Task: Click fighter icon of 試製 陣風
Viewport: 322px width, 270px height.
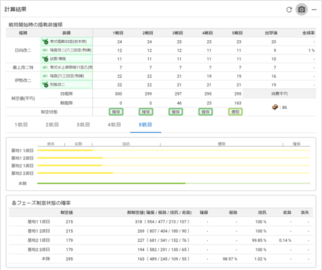Action: (x=45, y=59)
